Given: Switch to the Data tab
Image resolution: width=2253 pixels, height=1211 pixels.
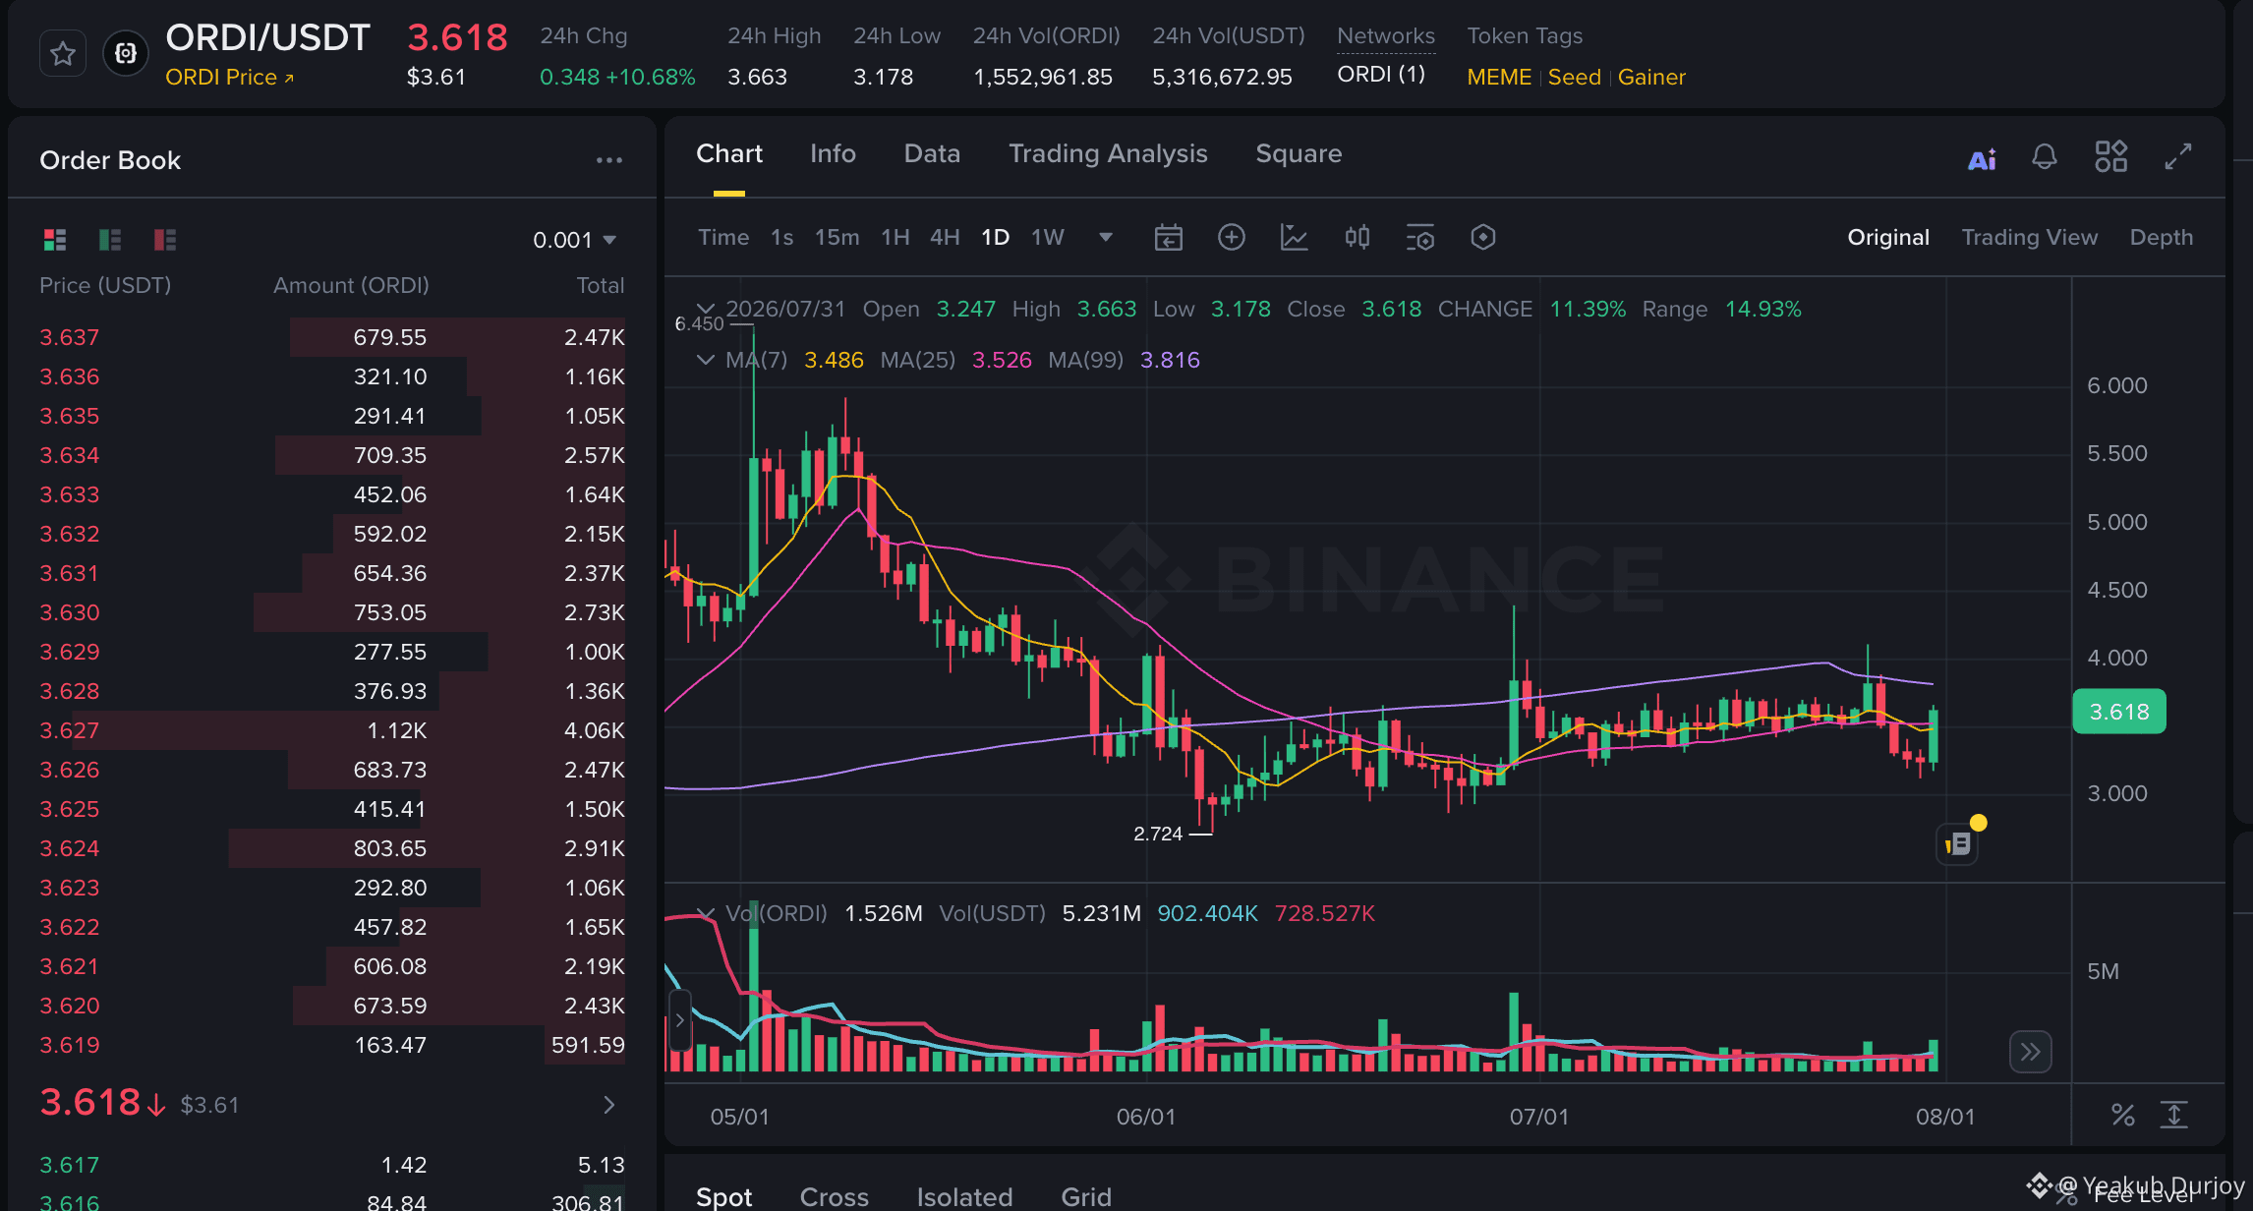Looking at the screenshot, I should (932, 153).
